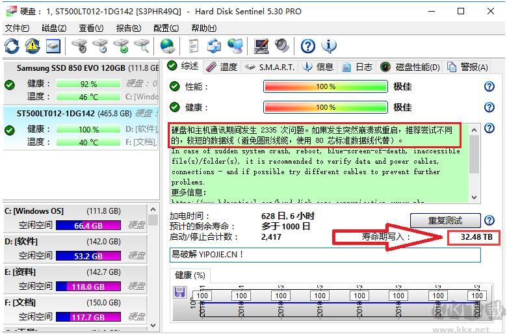Click the 66.4 GB free space bar
507x334 pixels.
tap(88, 225)
